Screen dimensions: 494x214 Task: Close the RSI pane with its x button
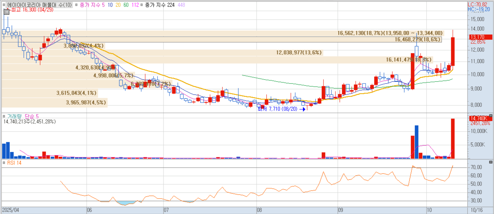tap(491, 162)
